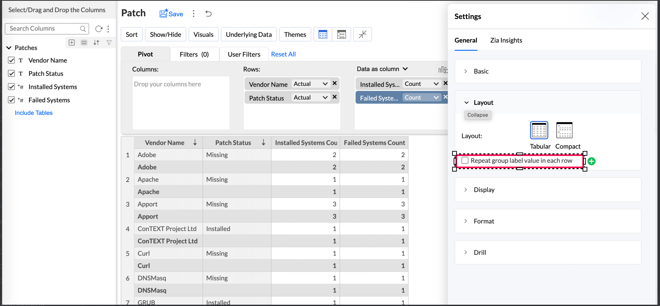Click the filter funnel icon in Patches
The image size is (660, 306).
[x=109, y=43]
